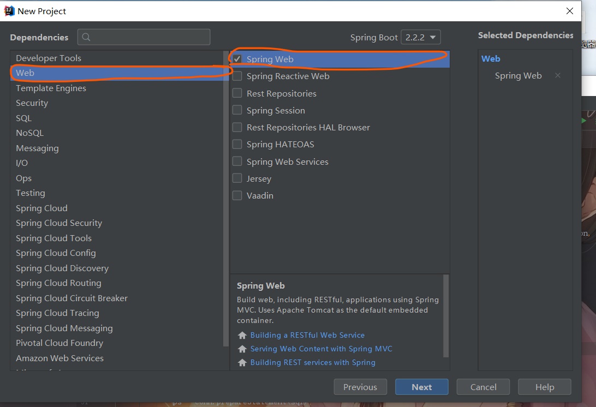Click home icon beside Building a RESTful Web Service

[242, 335]
